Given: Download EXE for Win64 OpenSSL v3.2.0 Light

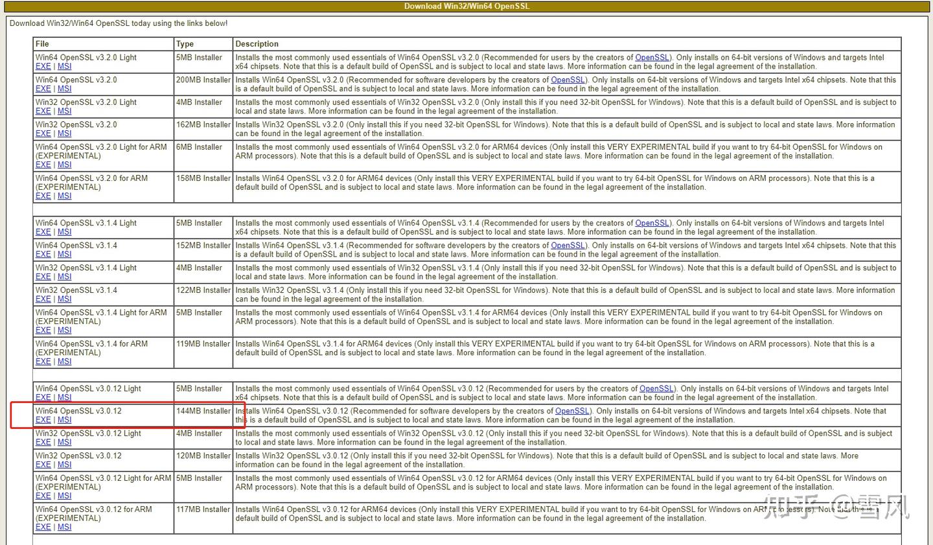Looking at the screenshot, I should point(43,67).
